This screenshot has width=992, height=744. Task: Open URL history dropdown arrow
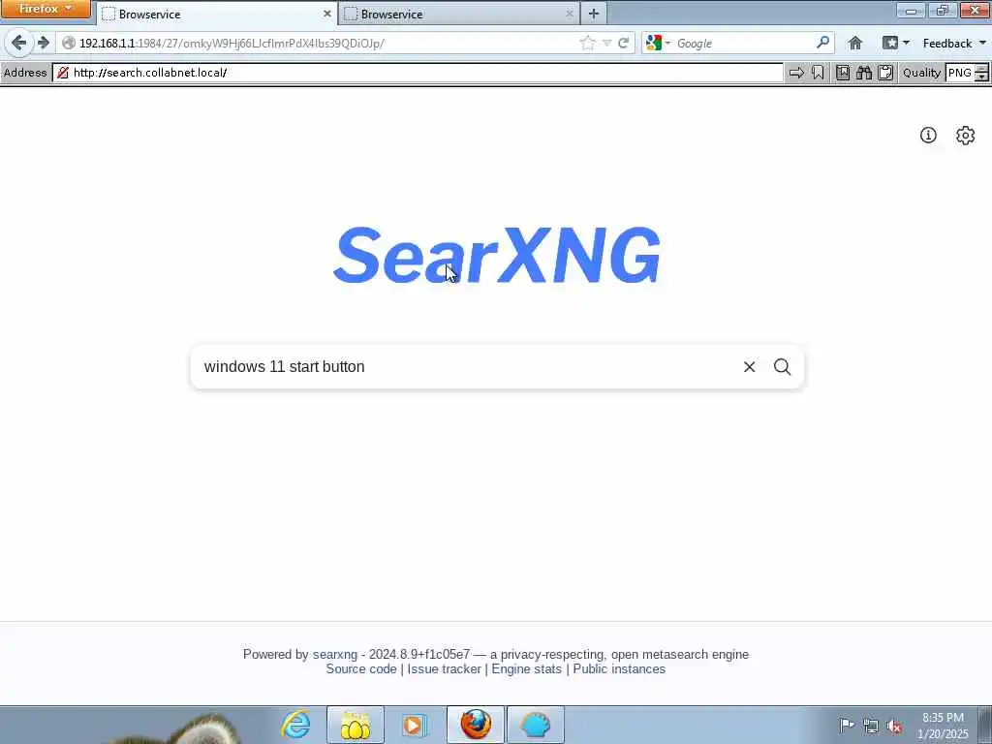(x=606, y=43)
